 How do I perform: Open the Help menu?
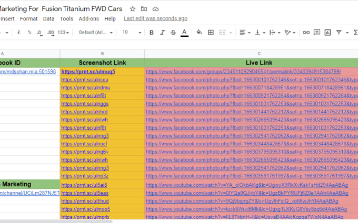110,19
